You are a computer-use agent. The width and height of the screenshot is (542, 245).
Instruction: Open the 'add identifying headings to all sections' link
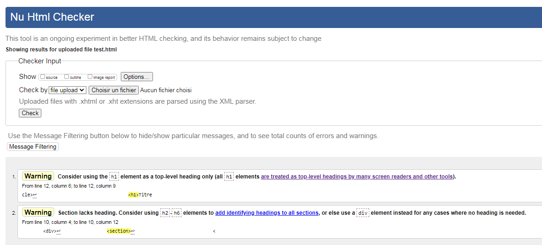click(x=267, y=213)
